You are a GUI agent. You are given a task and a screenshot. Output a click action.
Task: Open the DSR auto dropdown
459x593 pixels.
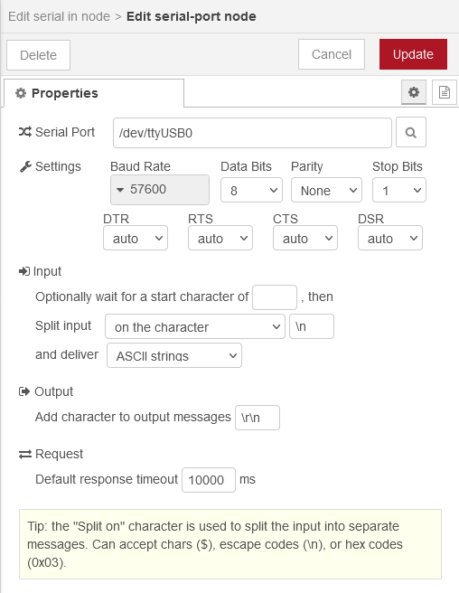(x=390, y=238)
